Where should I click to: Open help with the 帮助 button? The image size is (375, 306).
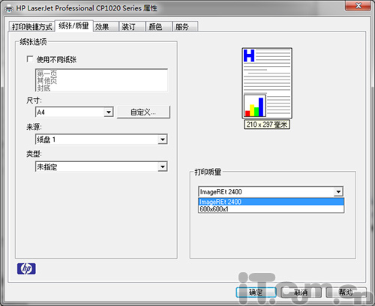(346, 292)
